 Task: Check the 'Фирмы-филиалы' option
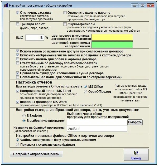tap(65, 24)
